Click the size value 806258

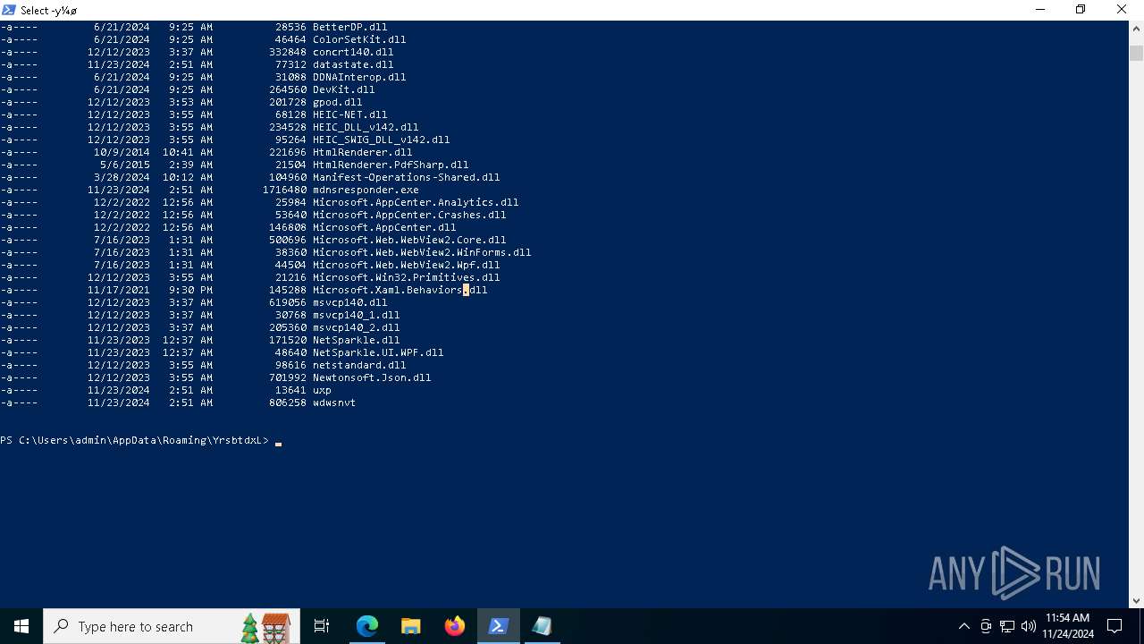click(x=288, y=402)
